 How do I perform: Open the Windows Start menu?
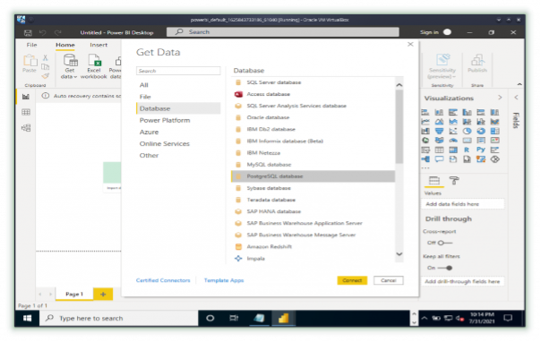27,318
